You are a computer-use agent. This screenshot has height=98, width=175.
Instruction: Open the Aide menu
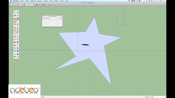click(x=67, y=1)
